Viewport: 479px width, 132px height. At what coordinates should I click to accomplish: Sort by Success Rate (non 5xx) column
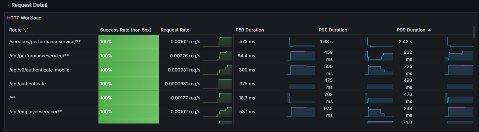125,30
